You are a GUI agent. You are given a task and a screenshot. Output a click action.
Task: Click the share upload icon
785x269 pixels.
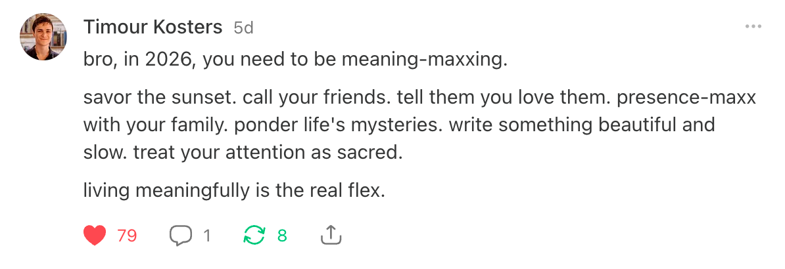[332, 235]
